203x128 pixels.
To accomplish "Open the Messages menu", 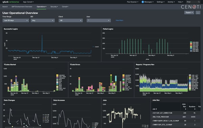I will pos(149,2).
